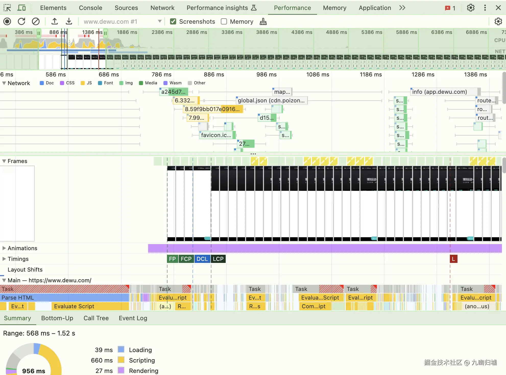Enable the Memory checkbox

click(x=224, y=22)
